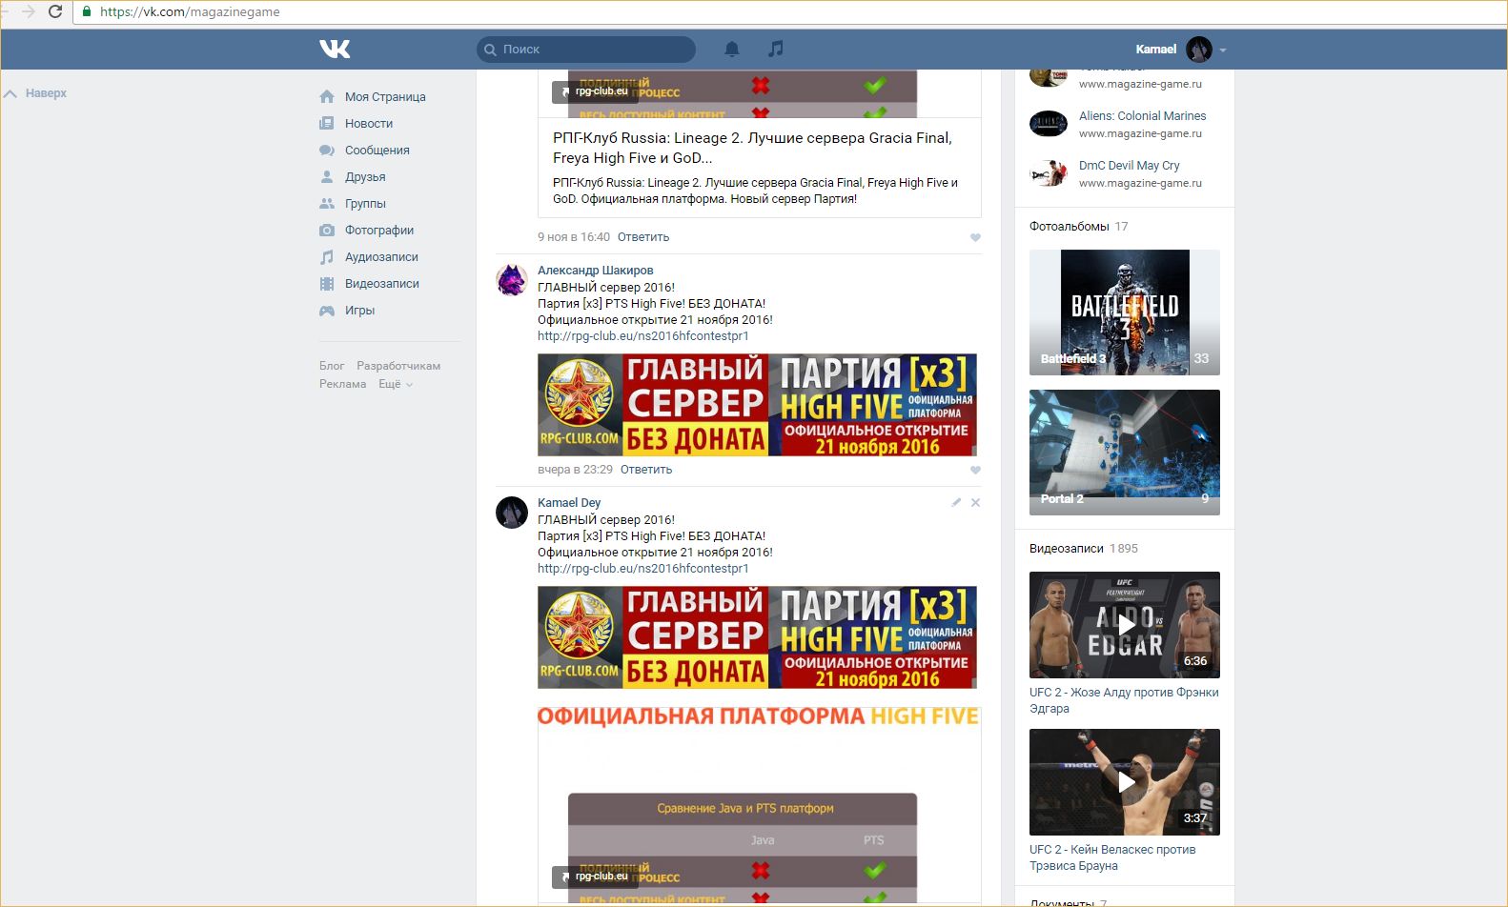Open Александр Шакиров's avatar

click(x=512, y=280)
